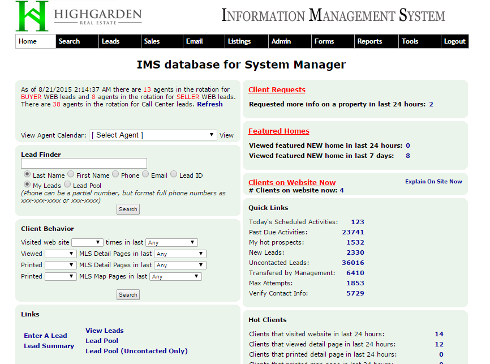This screenshot has width=490, height=364.
Task: Select the My Leads radio button
Action: (x=27, y=184)
